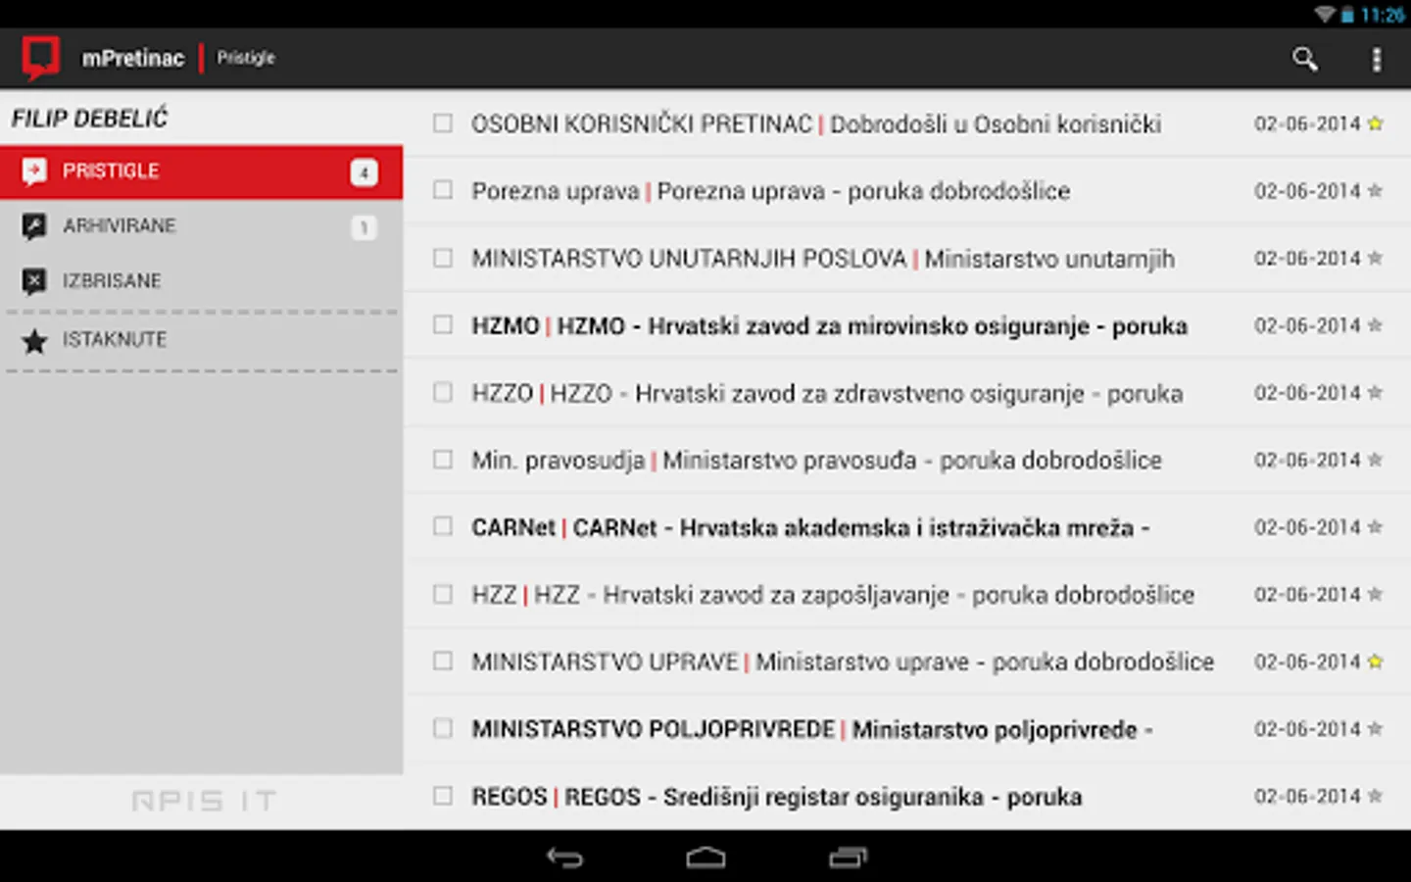The height and width of the screenshot is (882, 1411).
Task: Open the three-dot overflow menu
Action: (x=1377, y=60)
